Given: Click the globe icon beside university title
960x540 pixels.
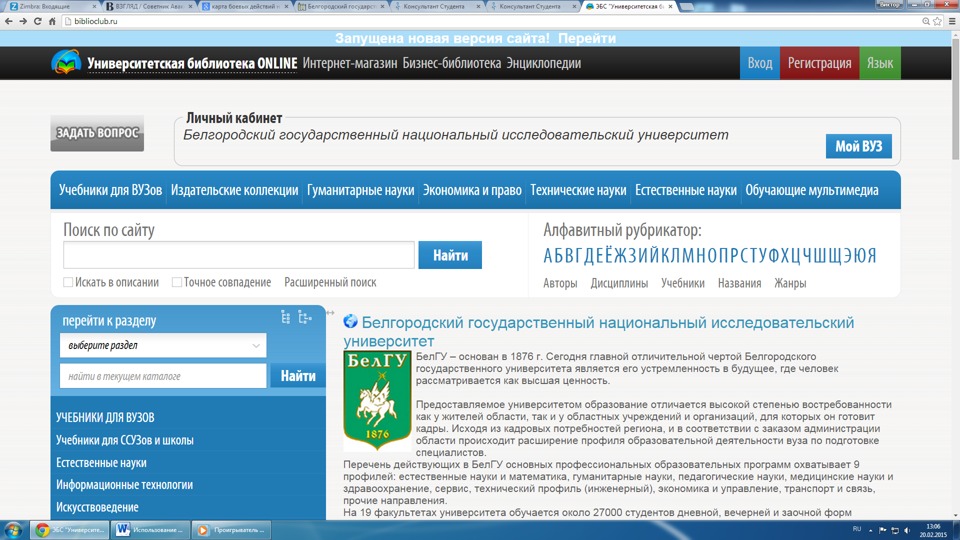Looking at the screenshot, I should coord(350,321).
